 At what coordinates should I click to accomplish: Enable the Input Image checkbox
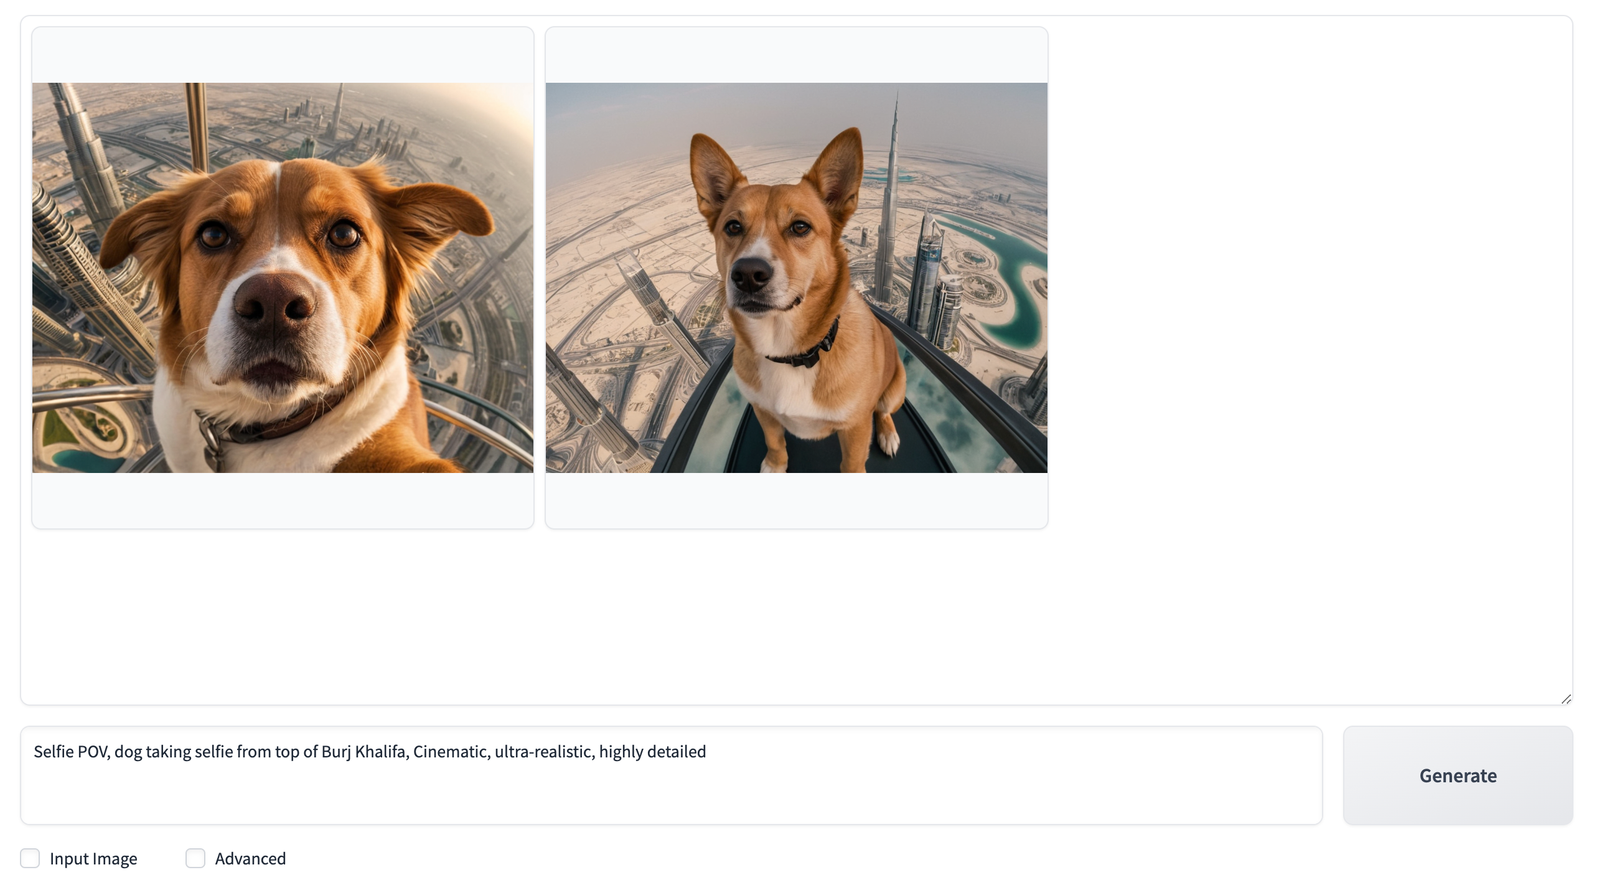pos(30,858)
